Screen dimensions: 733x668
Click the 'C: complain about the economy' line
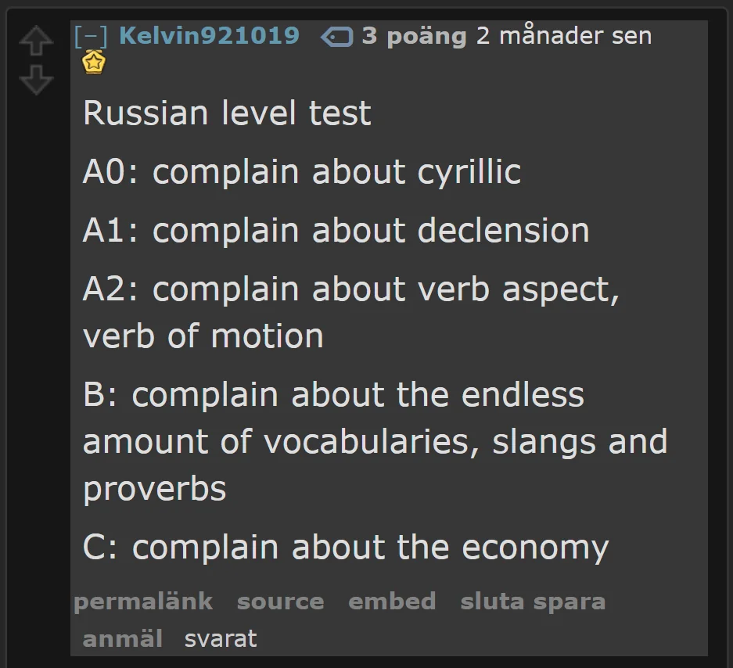click(x=346, y=548)
